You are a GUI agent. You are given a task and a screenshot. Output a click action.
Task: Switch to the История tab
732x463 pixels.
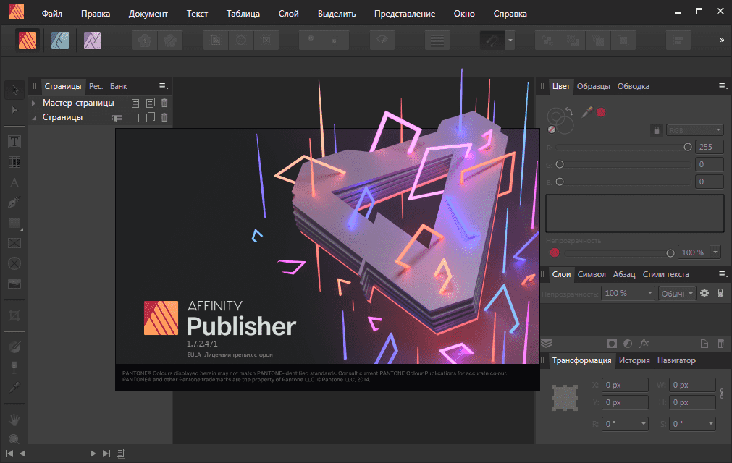(634, 360)
